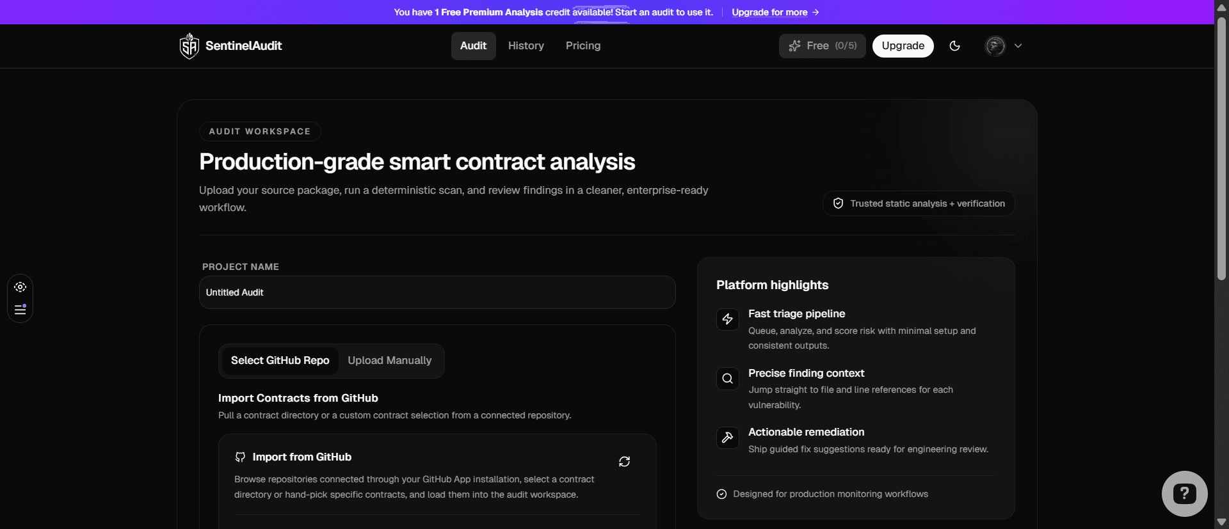Click the Free 0/5 plan badge
Image resolution: width=1229 pixels, height=529 pixels.
pyautogui.click(x=822, y=45)
